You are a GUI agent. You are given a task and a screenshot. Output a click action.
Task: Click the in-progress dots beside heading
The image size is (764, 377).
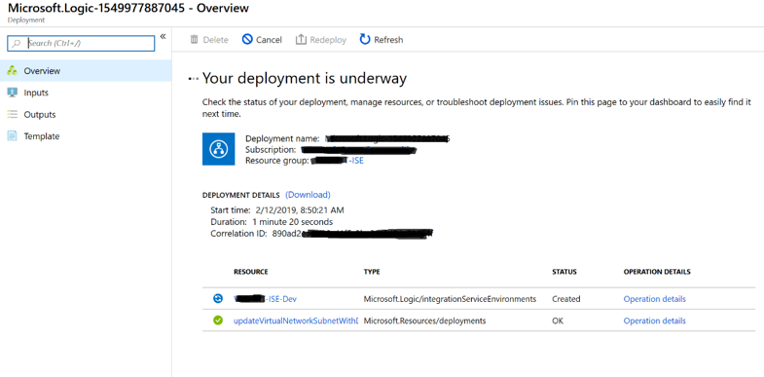(x=194, y=79)
